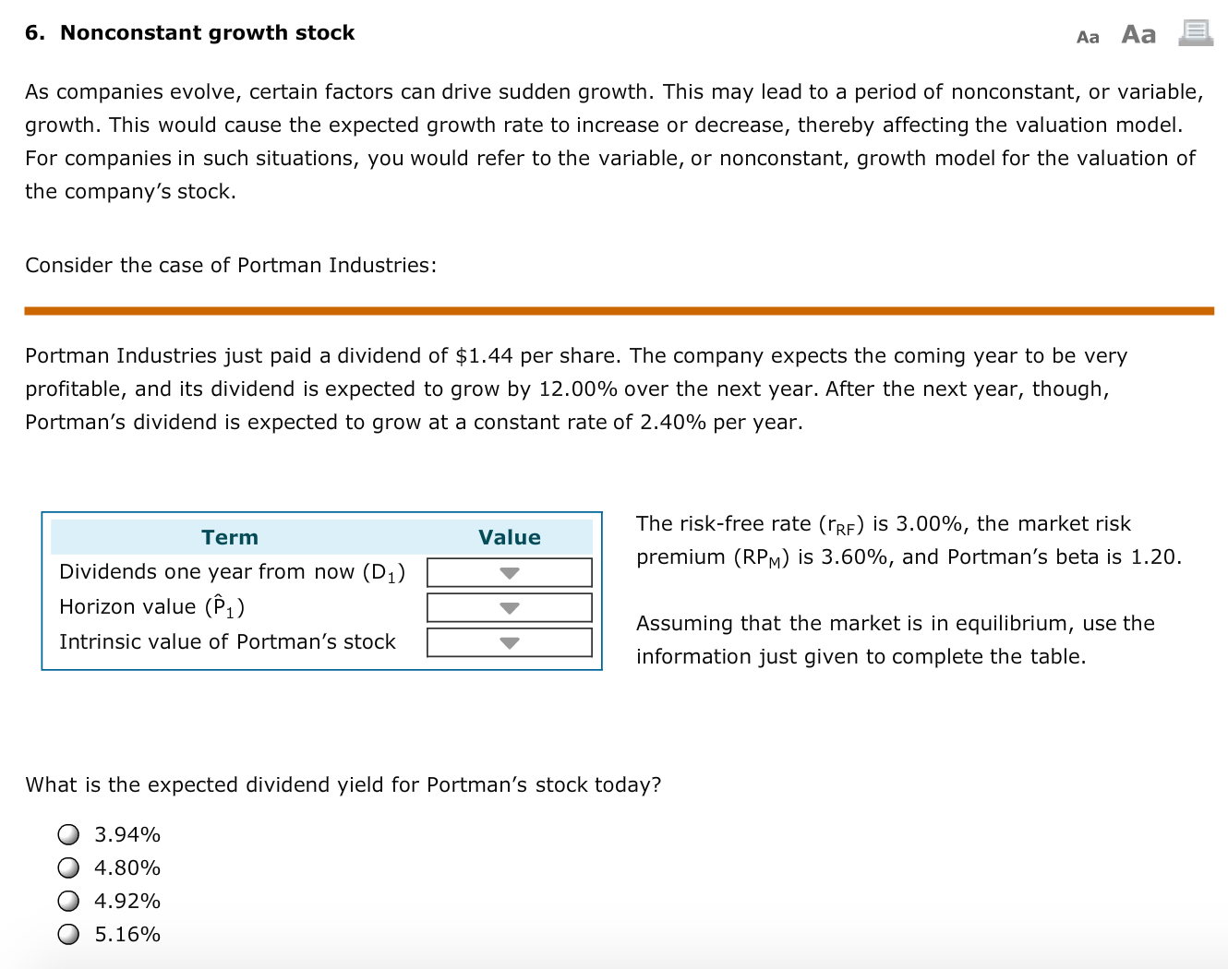Click the Value column header
Screen dimensions: 1228x969
(x=509, y=537)
